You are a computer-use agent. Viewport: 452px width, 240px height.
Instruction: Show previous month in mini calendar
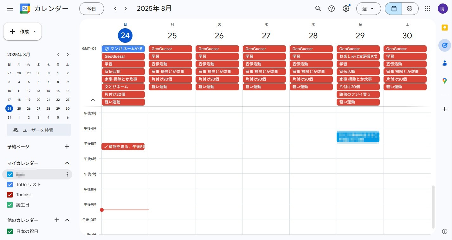[58, 55]
